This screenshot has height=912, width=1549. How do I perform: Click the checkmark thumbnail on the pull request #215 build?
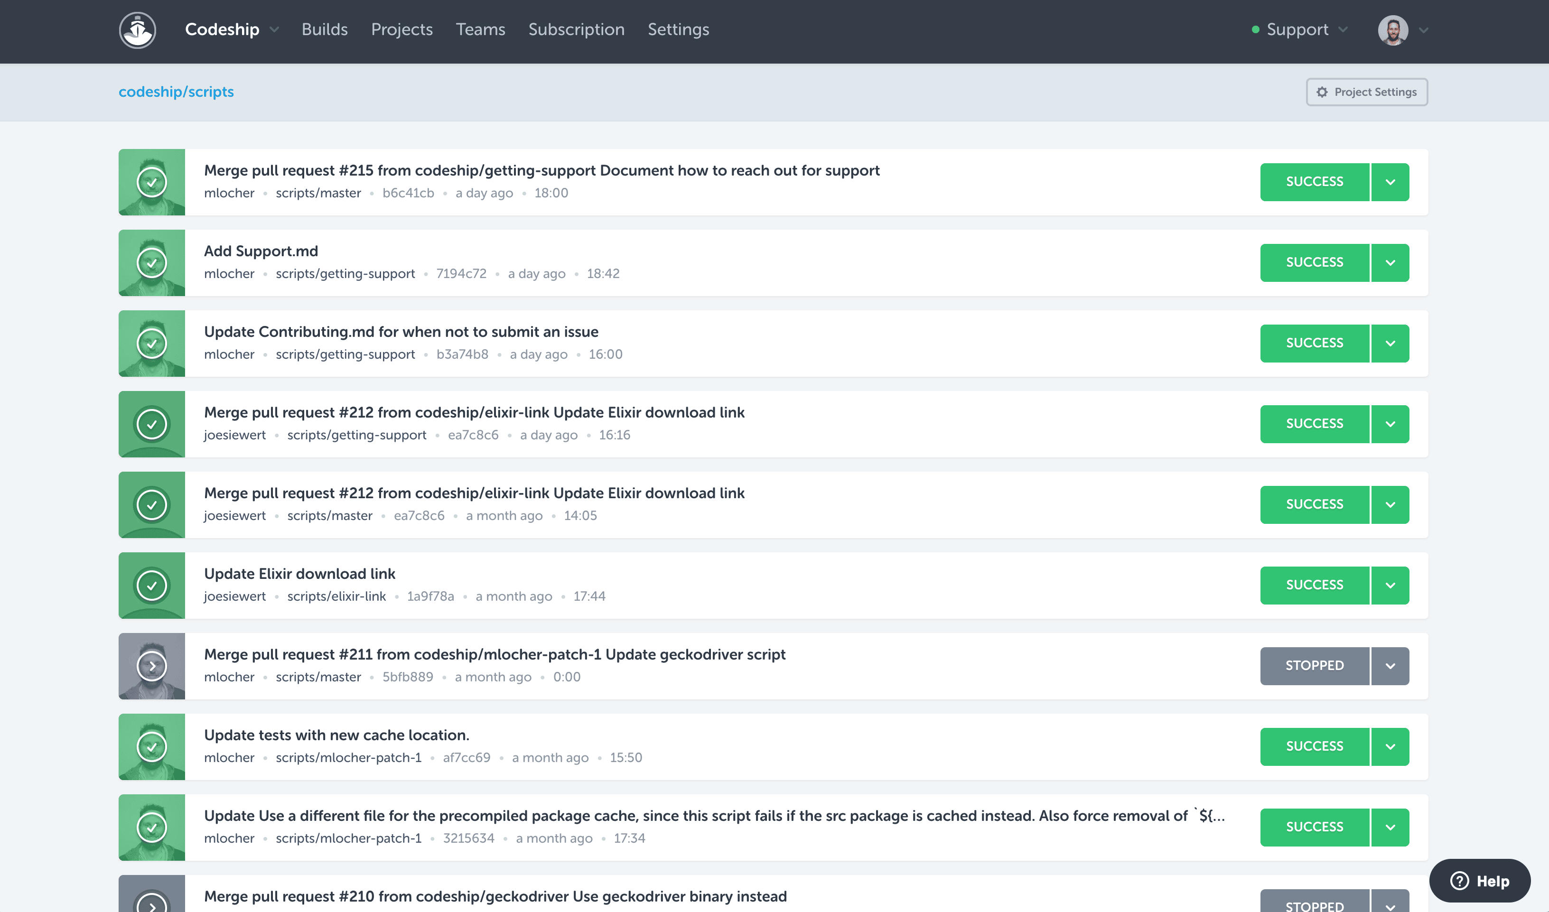coord(152,183)
